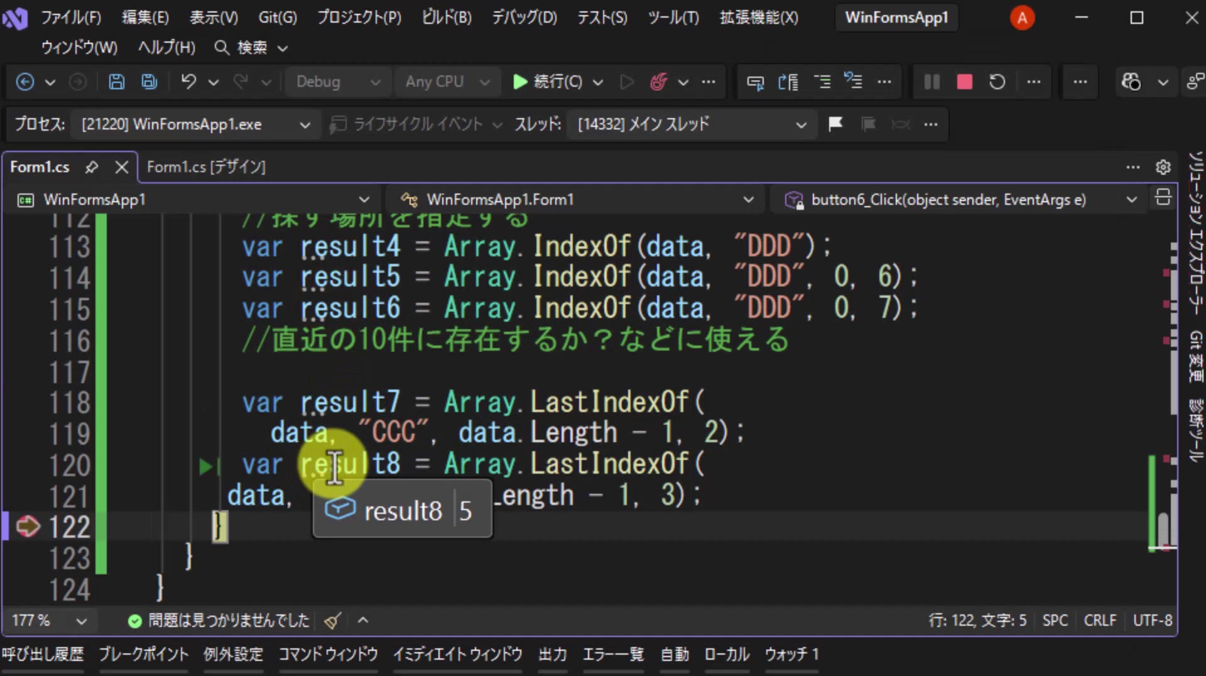
Task: Open the ソリューション エクスプローラー side tab
Action: (x=1195, y=233)
